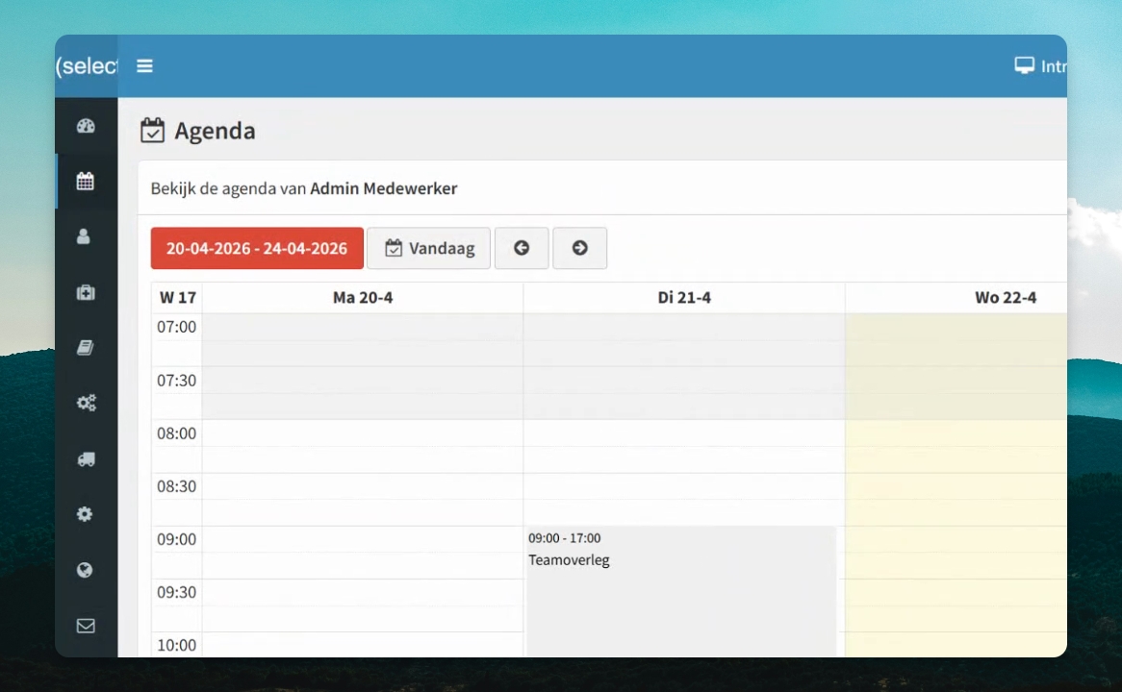Image resolution: width=1122 pixels, height=692 pixels.
Task: Click the 09:00 time label
Action: point(177,539)
